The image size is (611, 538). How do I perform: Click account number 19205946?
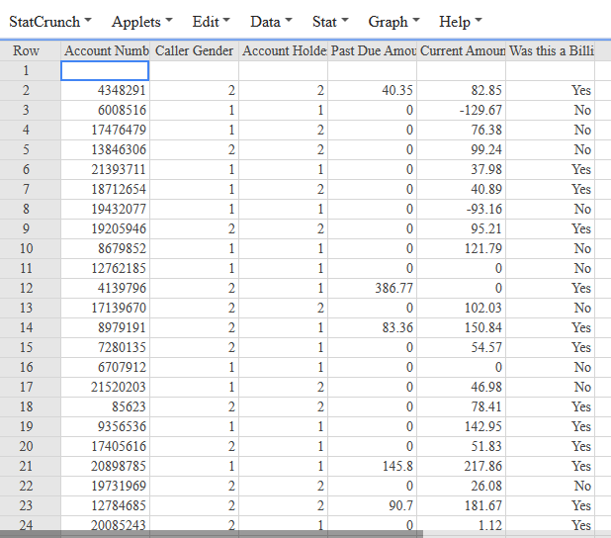[x=105, y=228]
